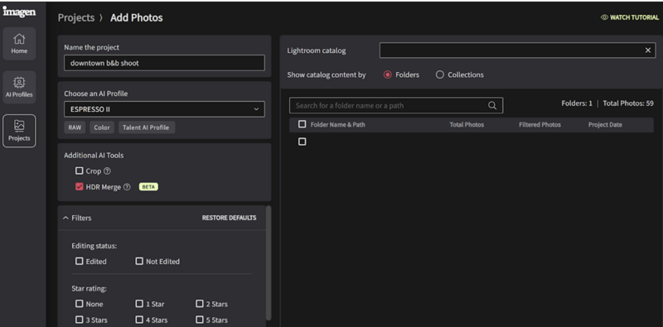Click the Filtered Photos column header
Screen dimensions: 663x327
click(540, 125)
